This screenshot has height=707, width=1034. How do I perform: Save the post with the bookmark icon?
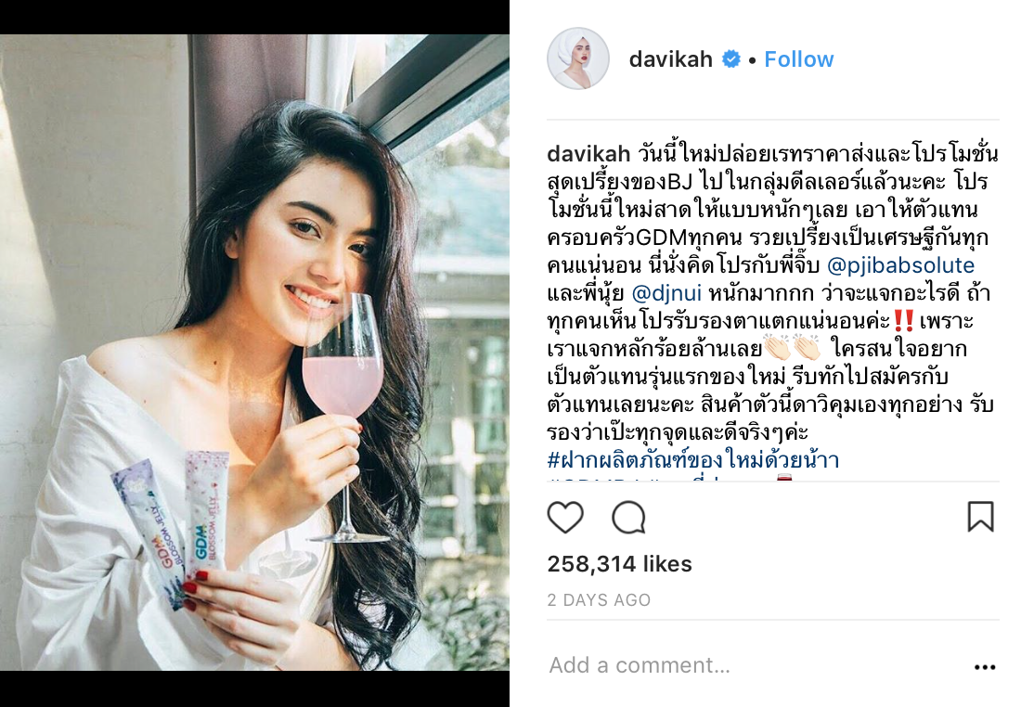[x=980, y=516]
